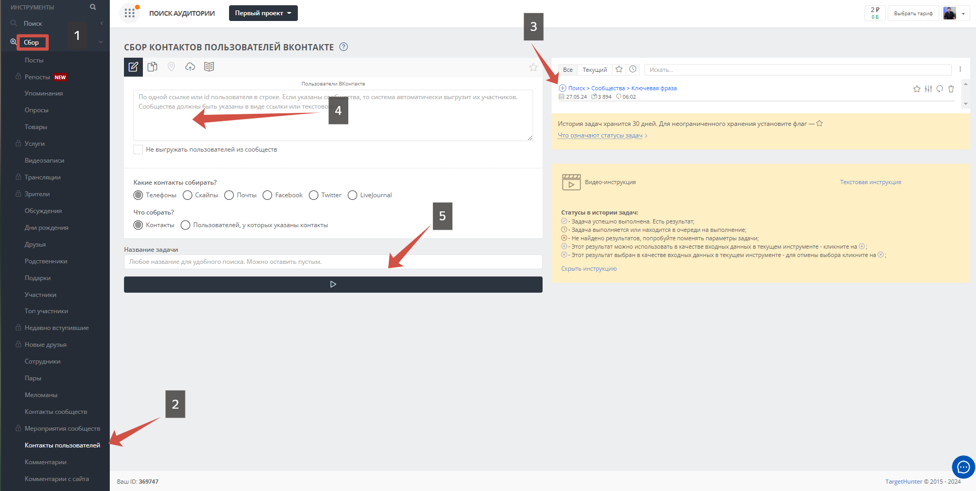Switch to the 'Текущий' history tab
Screen dimensions: 976x491
[x=594, y=70]
